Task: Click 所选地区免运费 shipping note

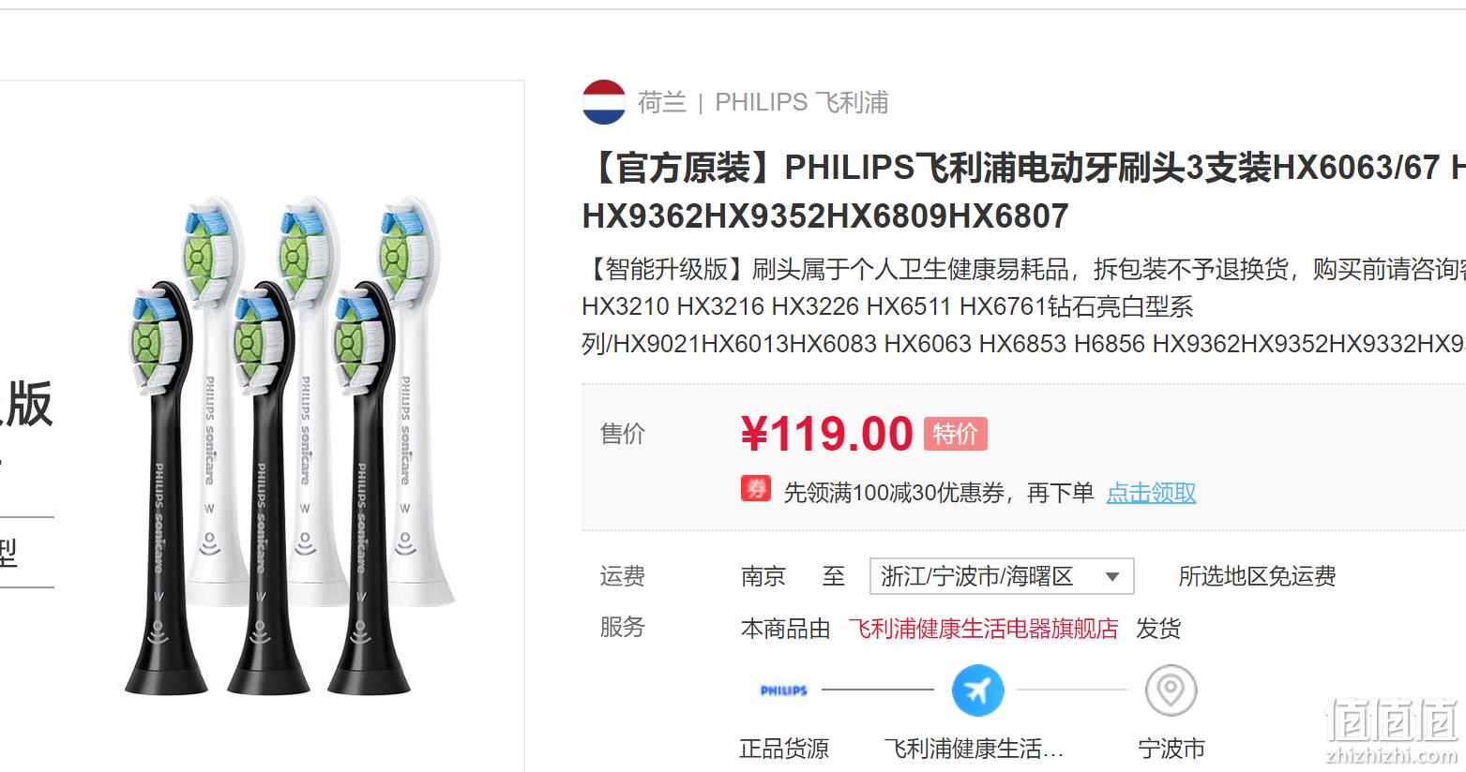Action: [1257, 576]
